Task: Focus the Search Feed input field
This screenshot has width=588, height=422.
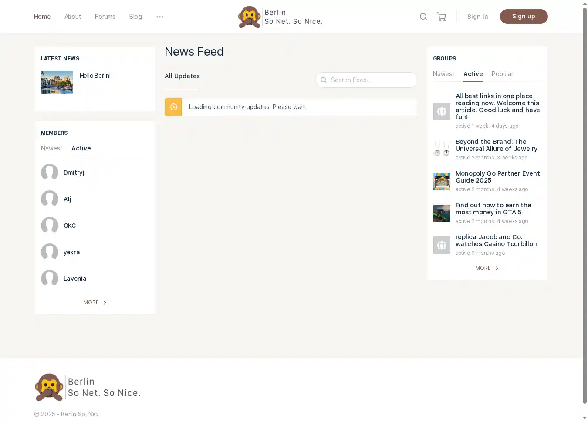Action: tap(370, 80)
